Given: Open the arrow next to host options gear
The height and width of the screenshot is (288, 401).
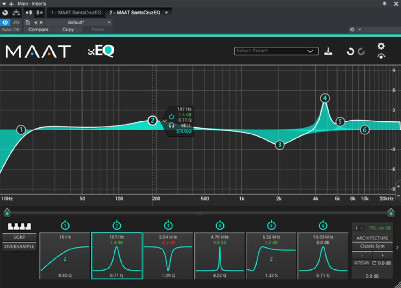Looking at the screenshot, I should 359,30.
